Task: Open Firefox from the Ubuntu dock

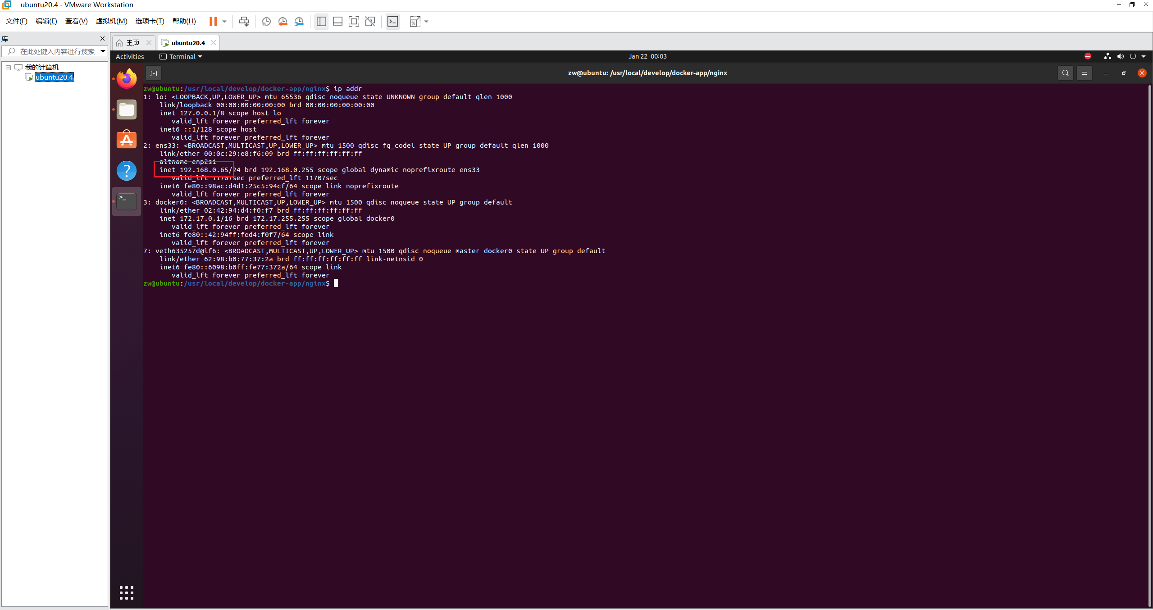Action: [127, 79]
